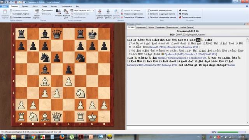249x140 pixels.
Task: Open Firefox from taskbar
Action: (62, 137)
